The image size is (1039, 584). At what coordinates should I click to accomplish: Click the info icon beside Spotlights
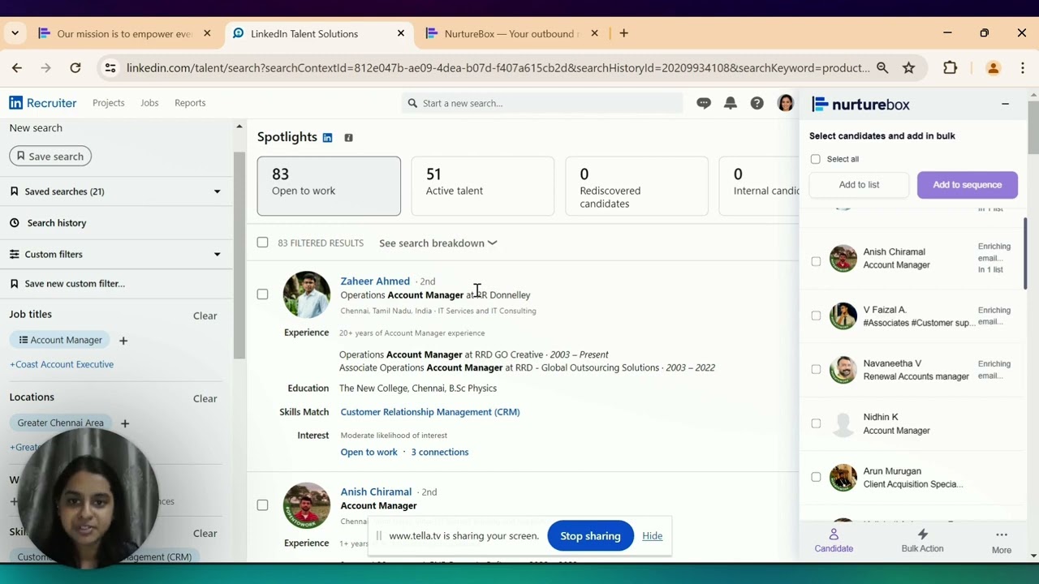(x=348, y=138)
